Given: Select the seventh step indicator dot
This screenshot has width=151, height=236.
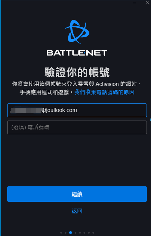Looking at the screenshot, I should click(89, 233).
